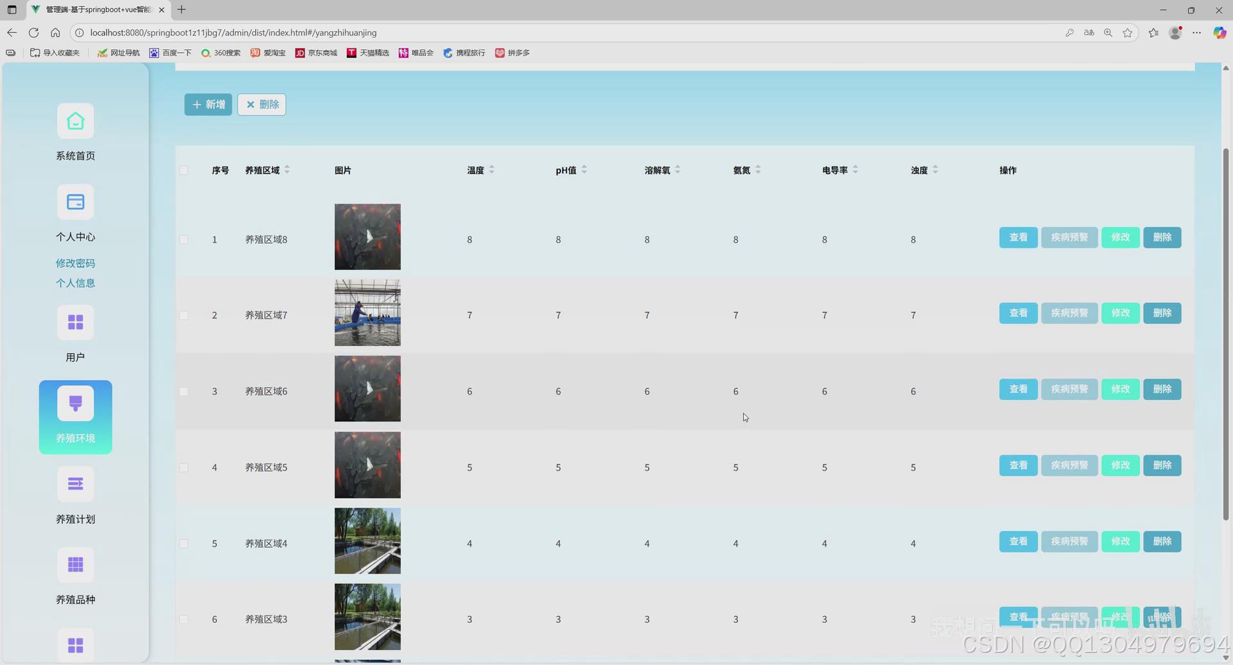
Task: Open 拼多多 bookmark item
Action: [512, 53]
